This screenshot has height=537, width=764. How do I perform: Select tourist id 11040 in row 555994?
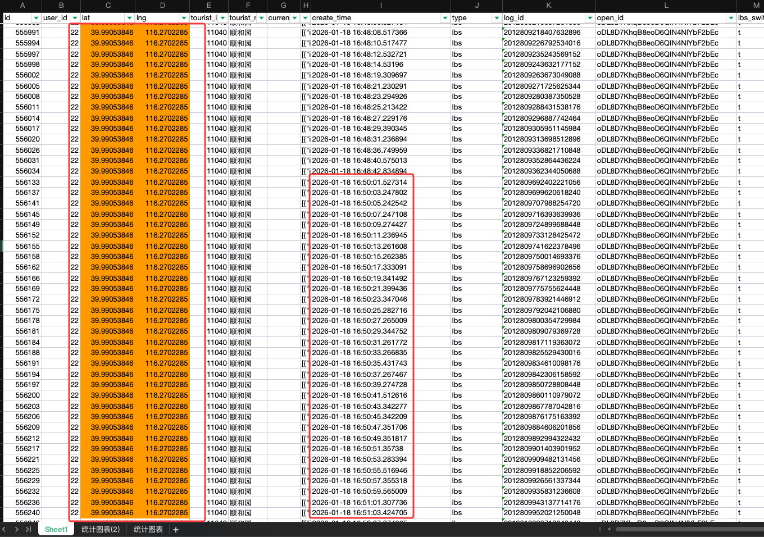click(209, 43)
